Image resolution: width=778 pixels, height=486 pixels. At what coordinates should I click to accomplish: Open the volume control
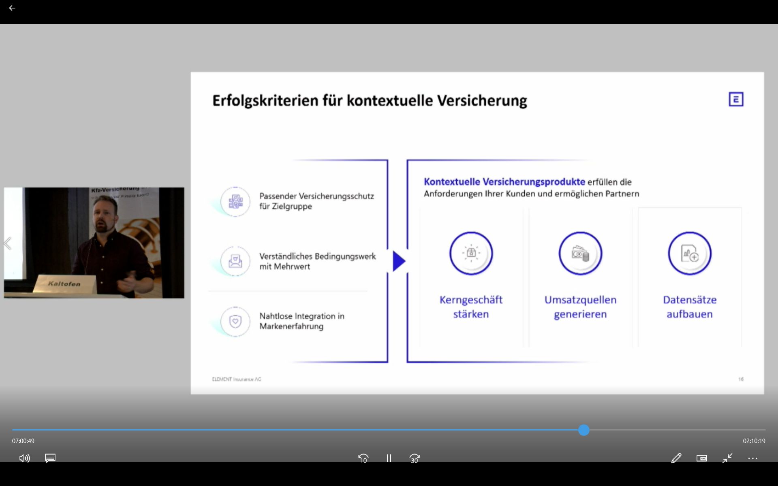tap(24, 458)
